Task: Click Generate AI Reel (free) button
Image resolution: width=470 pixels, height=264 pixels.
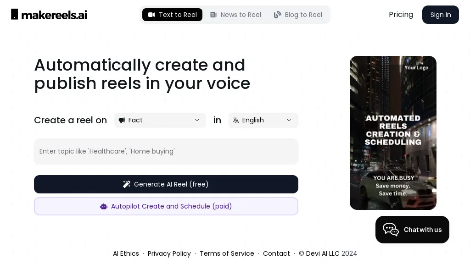Action: (166, 184)
